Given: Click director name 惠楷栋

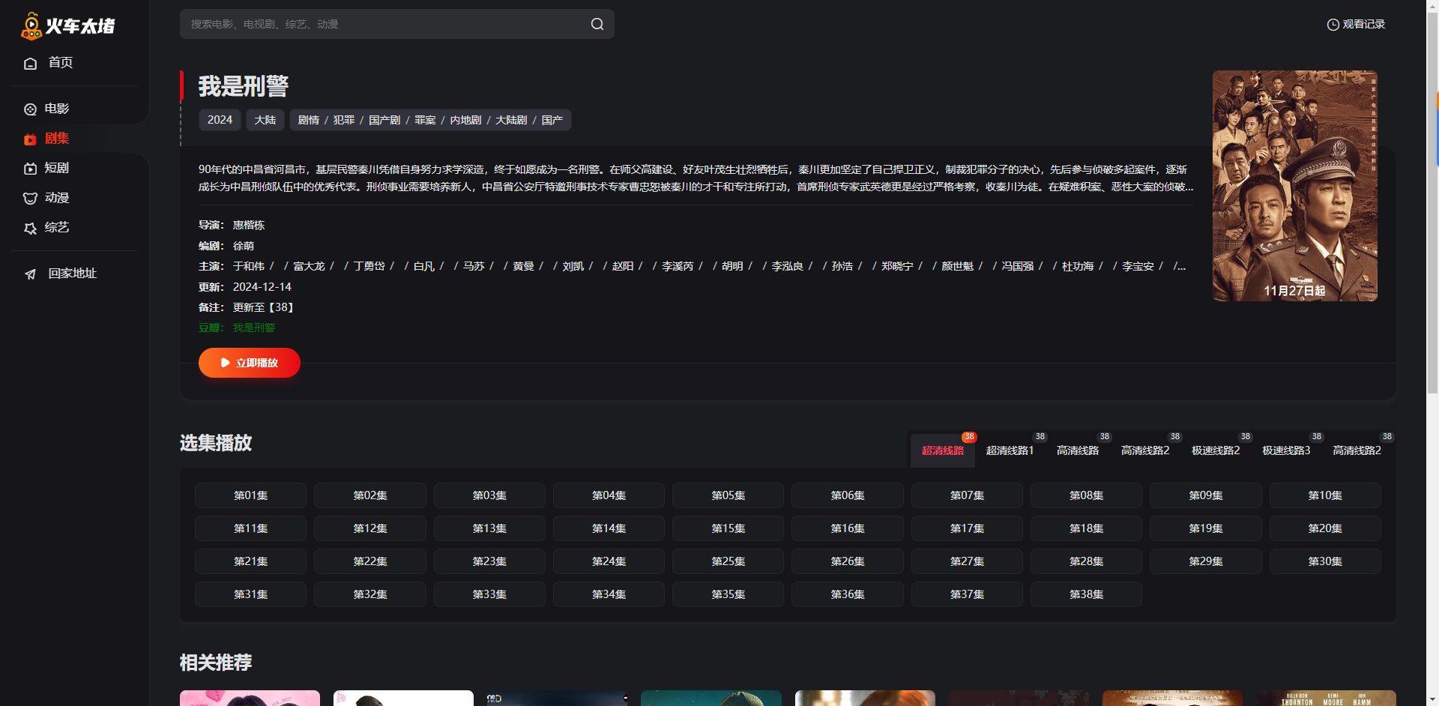Looking at the screenshot, I should point(248,225).
